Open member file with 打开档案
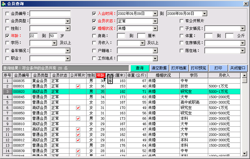 (x=179, y=68)
